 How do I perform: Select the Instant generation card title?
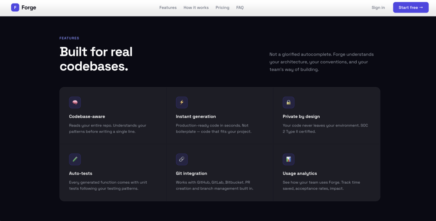pyautogui.click(x=196, y=116)
